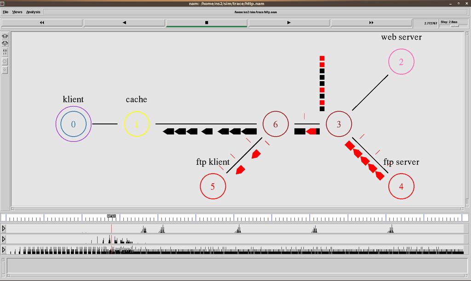Click the zoom-out icon in left toolbar

pos(5,44)
